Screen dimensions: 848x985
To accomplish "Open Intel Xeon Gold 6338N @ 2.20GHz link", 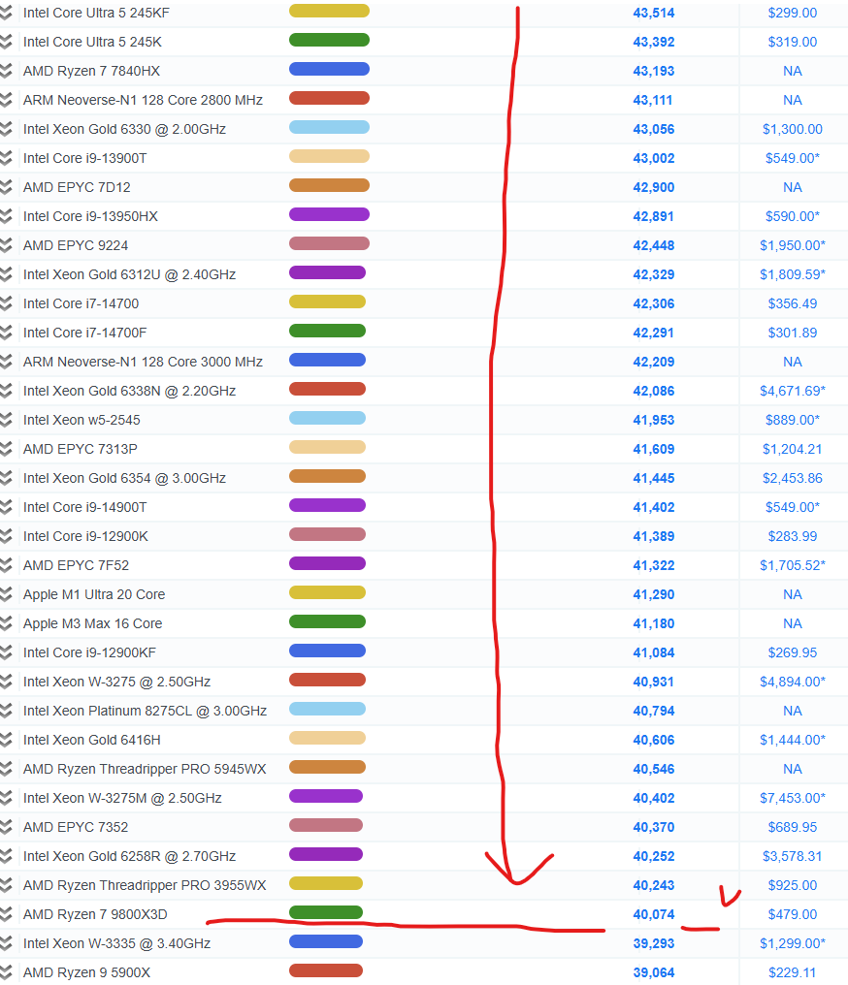I will coord(129,392).
